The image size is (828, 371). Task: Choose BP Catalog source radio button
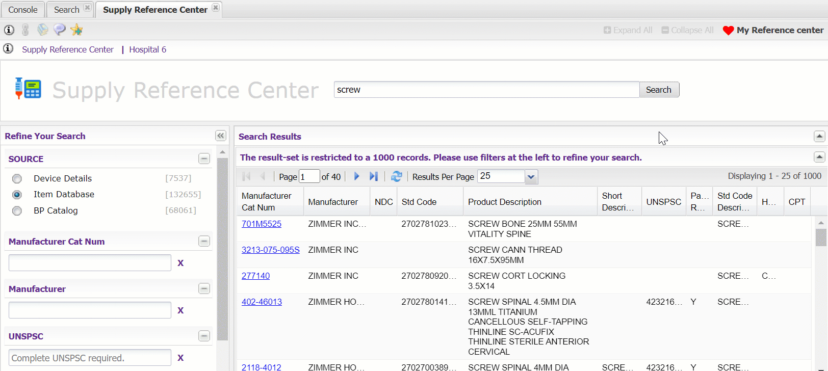17,211
